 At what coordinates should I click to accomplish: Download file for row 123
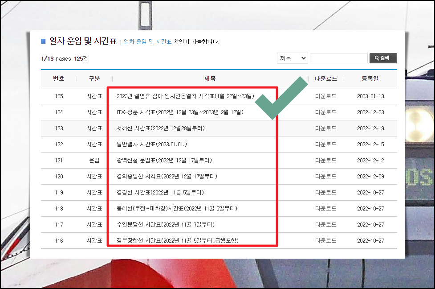(326, 128)
